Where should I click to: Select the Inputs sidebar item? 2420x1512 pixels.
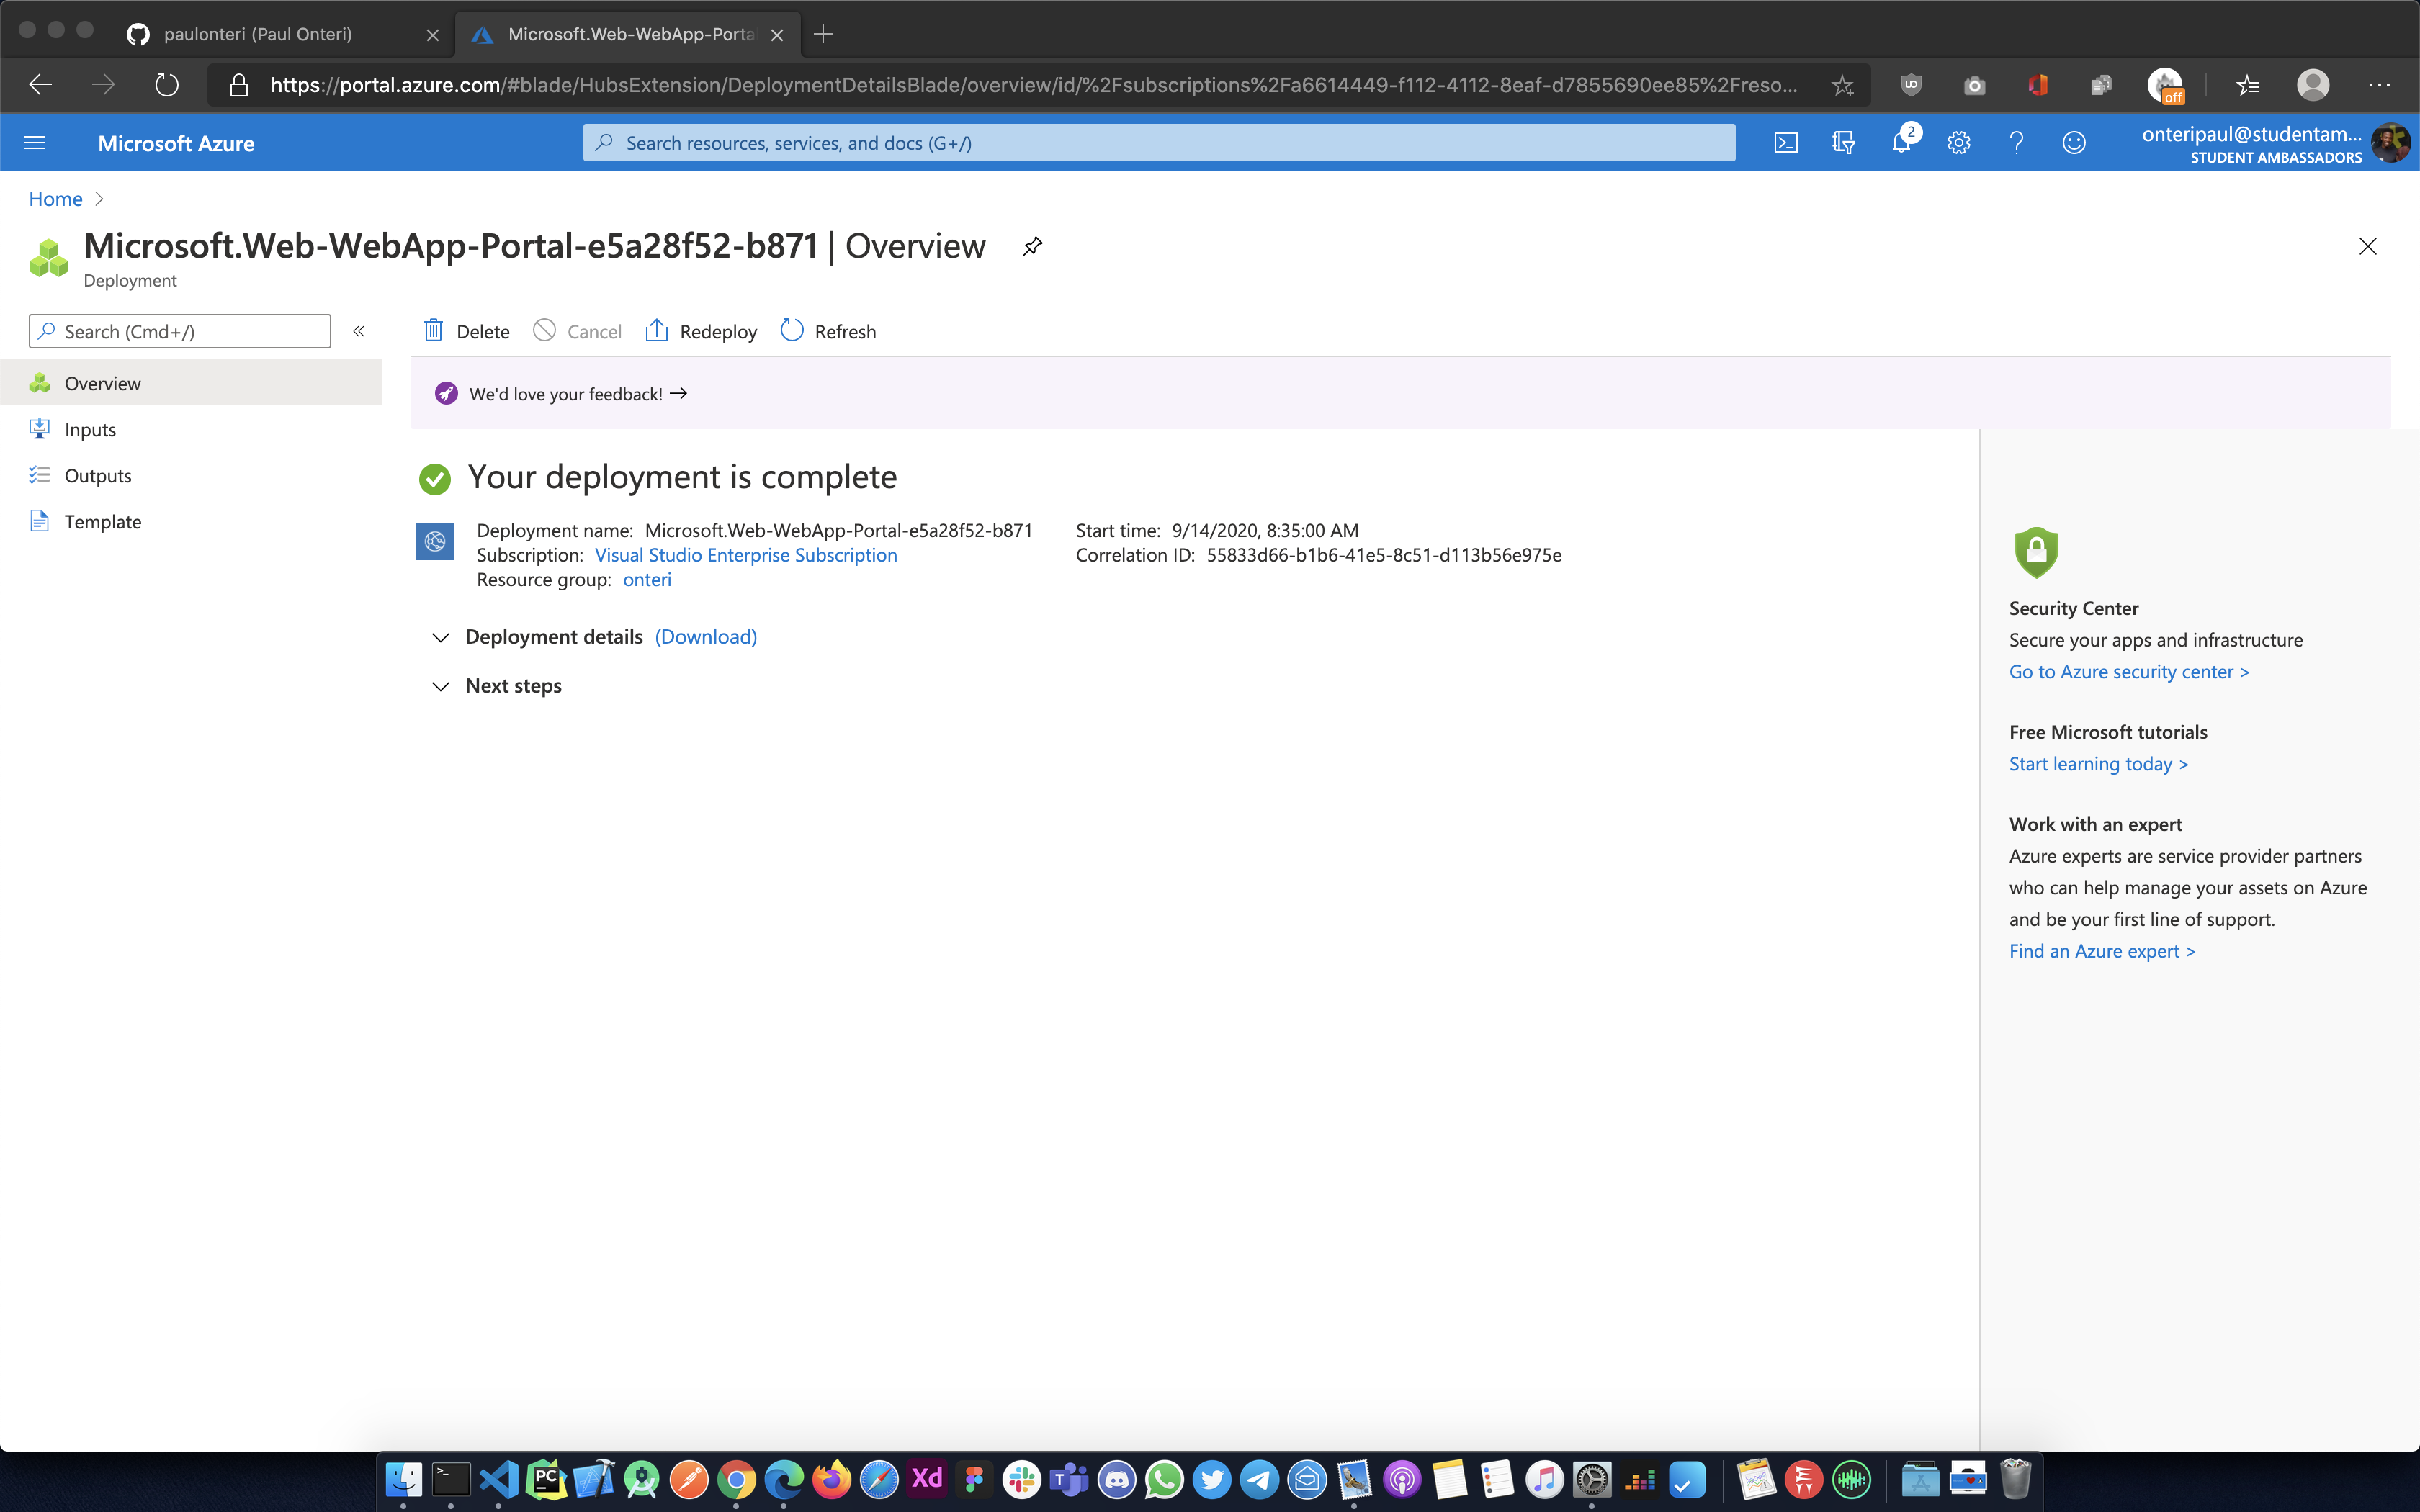pos(89,427)
